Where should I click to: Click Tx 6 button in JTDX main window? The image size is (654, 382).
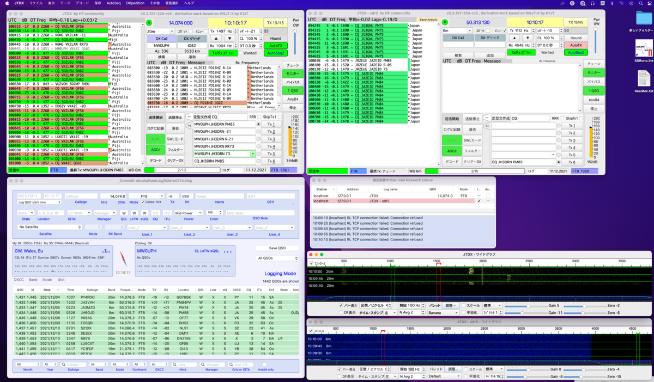(271, 162)
